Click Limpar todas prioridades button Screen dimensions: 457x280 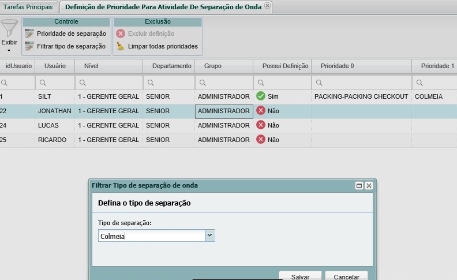click(158, 46)
